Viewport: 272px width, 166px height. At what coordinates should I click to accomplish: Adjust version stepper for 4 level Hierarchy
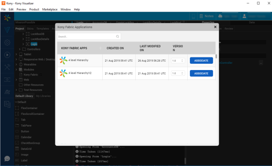tap(182, 60)
